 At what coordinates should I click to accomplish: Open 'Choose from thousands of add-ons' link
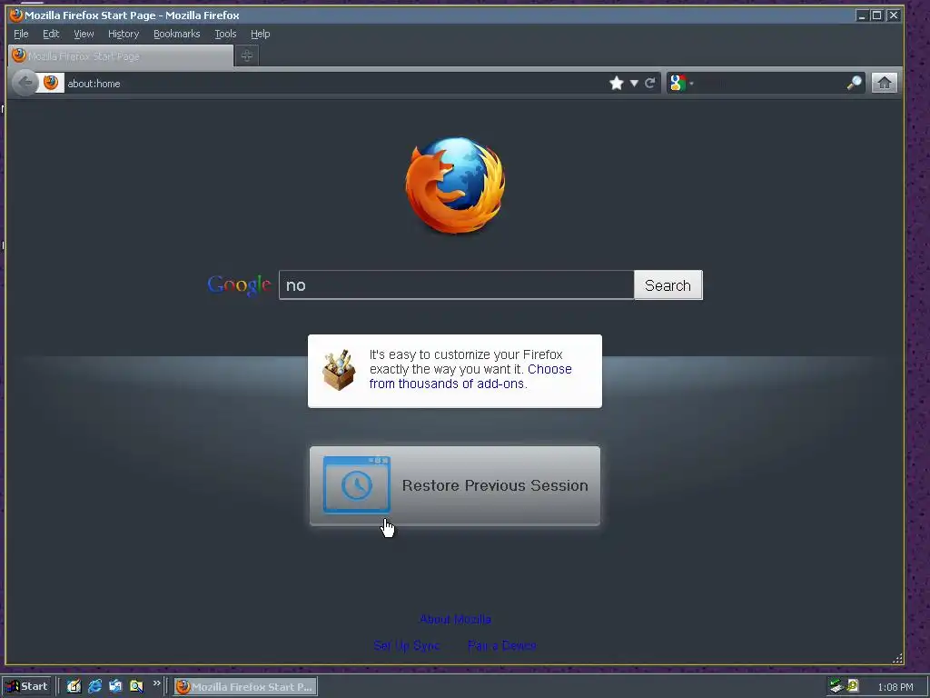tap(470, 376)
